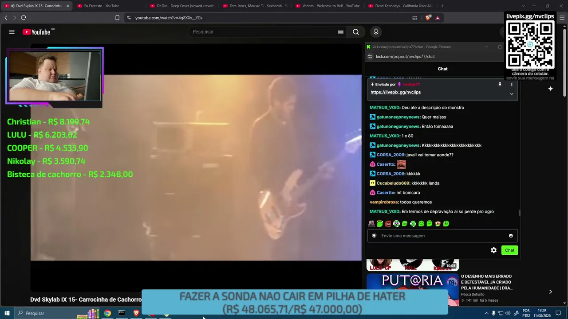The image size is (568, 319).
Task: Adjust system volume from tray speaker
Action: pyautogui.click(x=509, y=313)
